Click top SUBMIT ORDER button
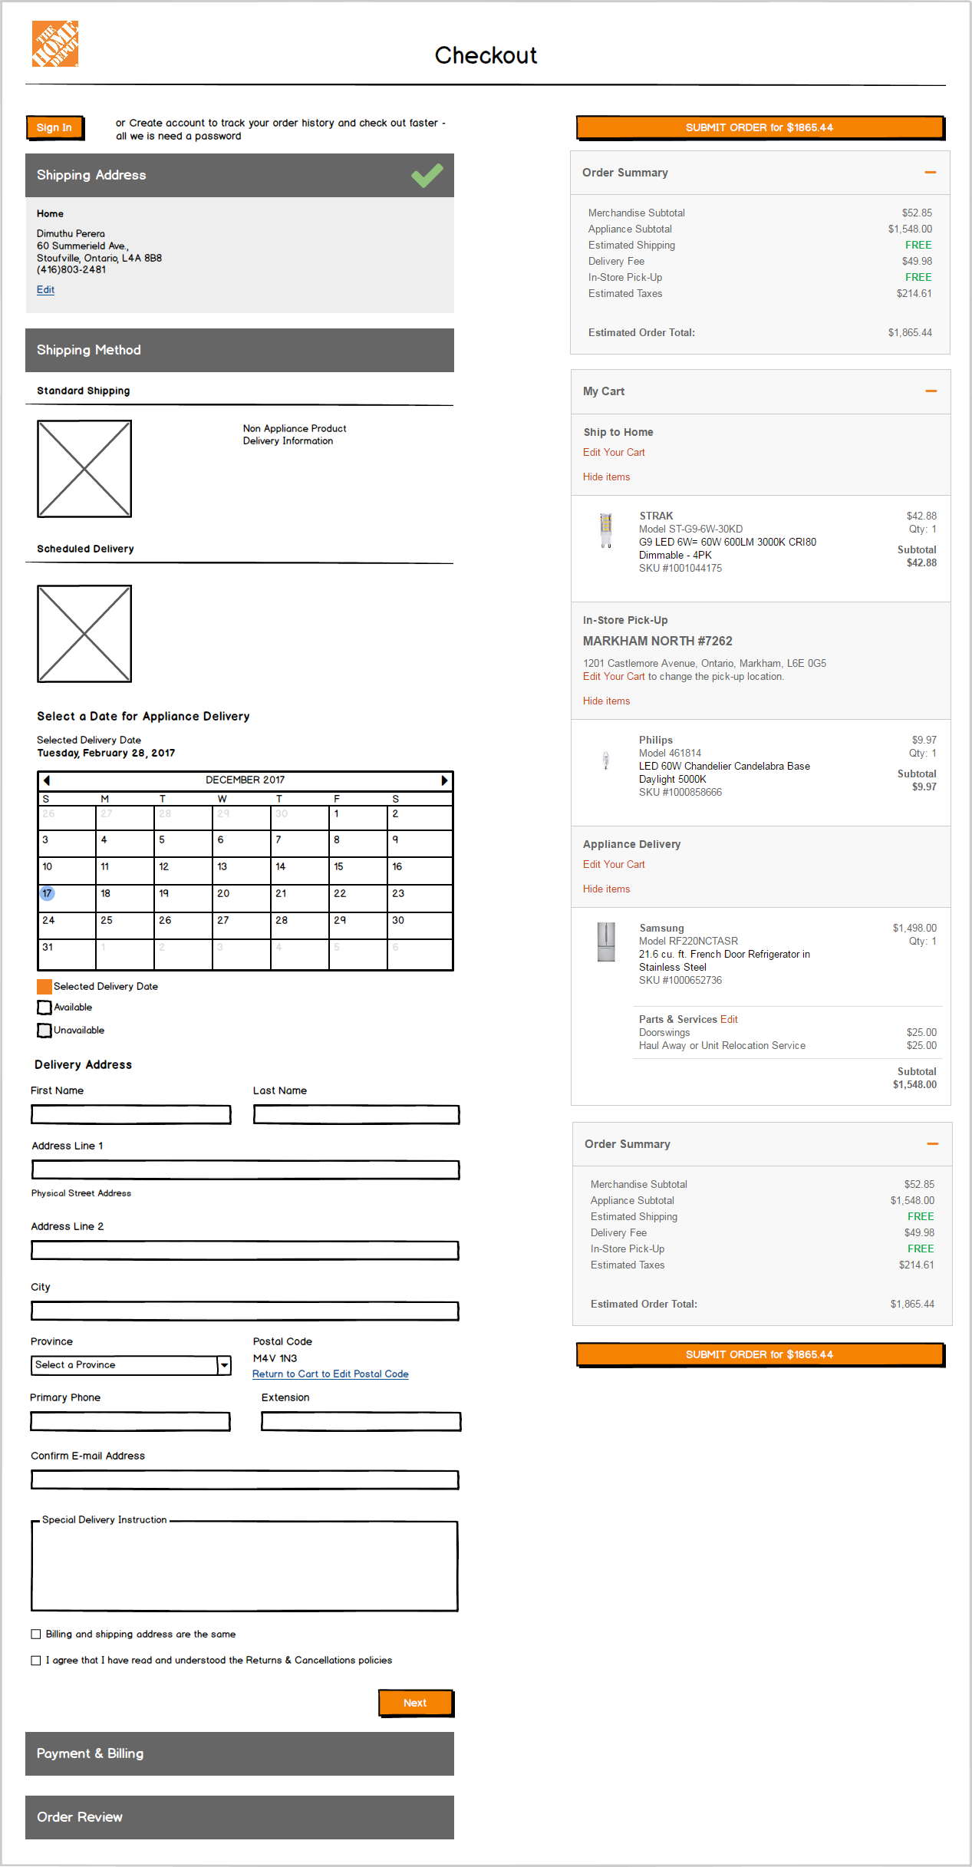This screenshot has height=1867, width=972. tap(759, 128)
